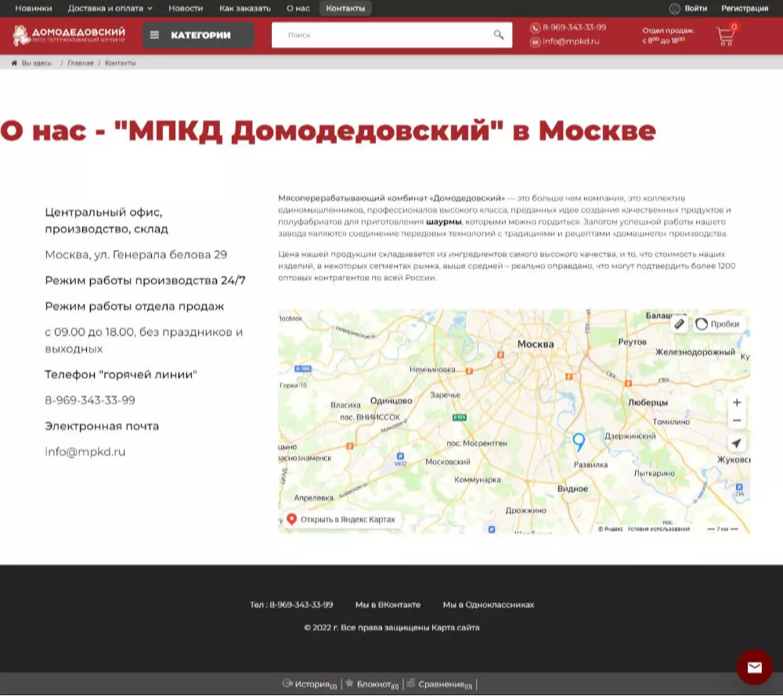Click the page heading О нас - МПКД Домодедовский
Viewport: 783px width, 696px height.
tap(327, 131)
